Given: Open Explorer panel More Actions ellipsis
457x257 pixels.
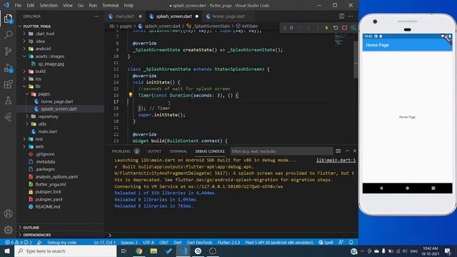Looking at the screenshot, I should point(96,16).
